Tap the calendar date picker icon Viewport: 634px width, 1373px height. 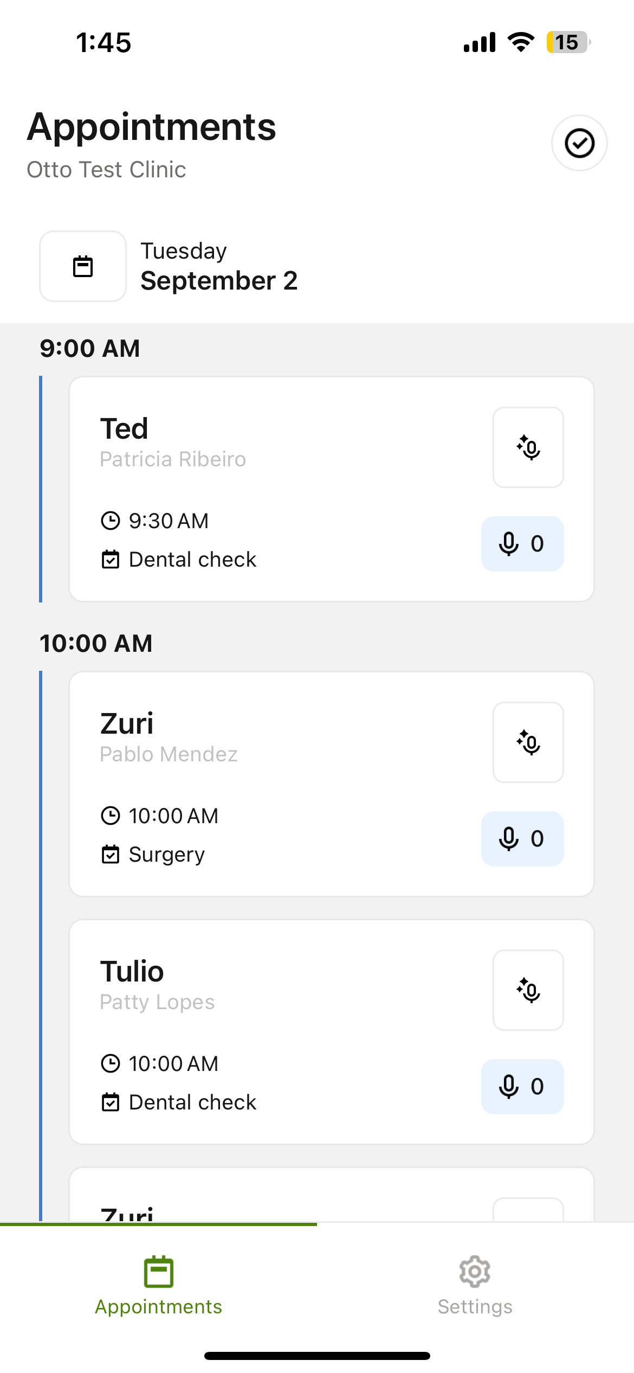[83, 266]
